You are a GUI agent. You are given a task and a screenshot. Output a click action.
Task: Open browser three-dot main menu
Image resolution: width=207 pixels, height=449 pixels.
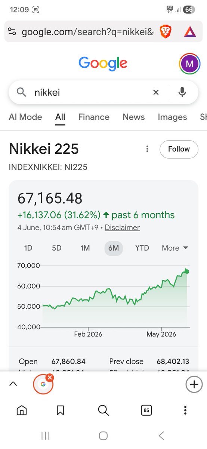click(x=185, y=410)
